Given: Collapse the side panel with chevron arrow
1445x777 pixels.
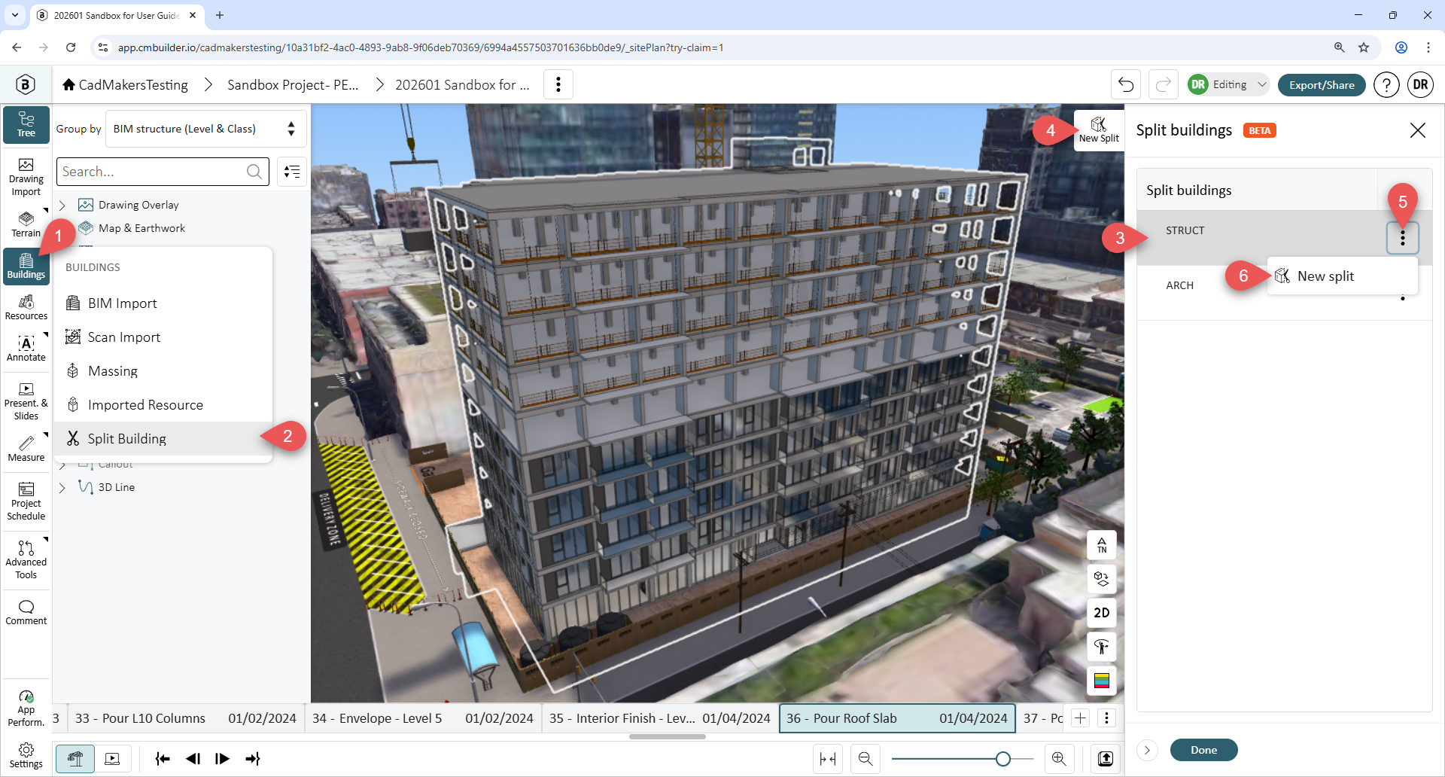Looking at the screenshot, I should tap(1147, 750).
